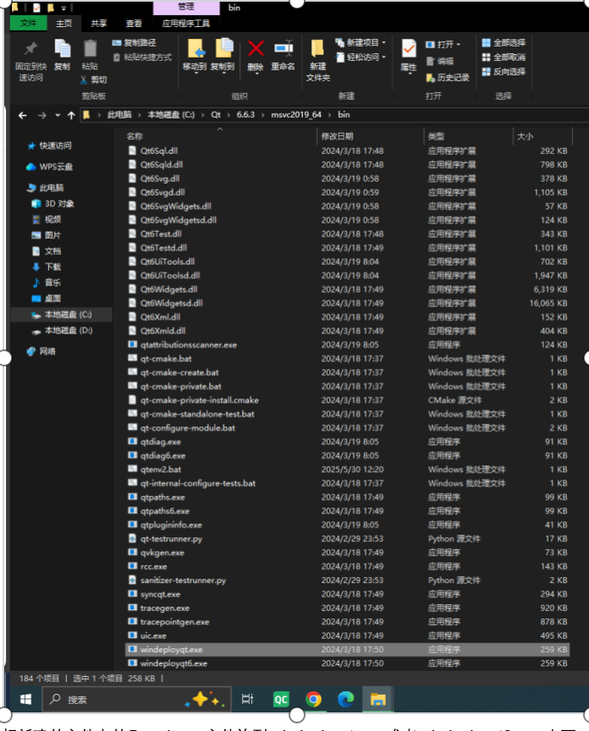Open 3D 对象 in navigation pane
The width and height of the screenshot is (589, 731).
(59, 204)
